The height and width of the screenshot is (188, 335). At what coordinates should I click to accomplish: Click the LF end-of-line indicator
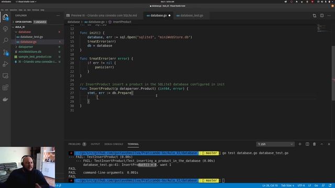click(309, 185)
